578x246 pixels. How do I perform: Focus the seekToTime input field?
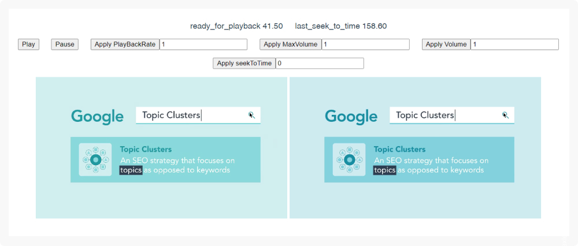click(320, 64)
